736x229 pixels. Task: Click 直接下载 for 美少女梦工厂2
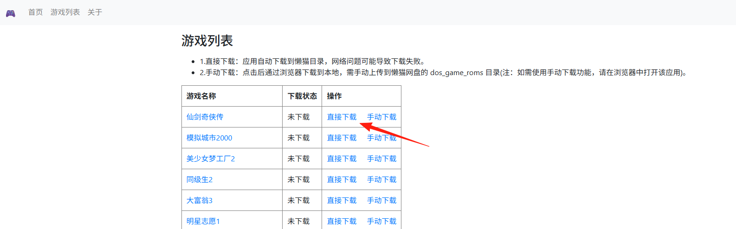point(342,159)
